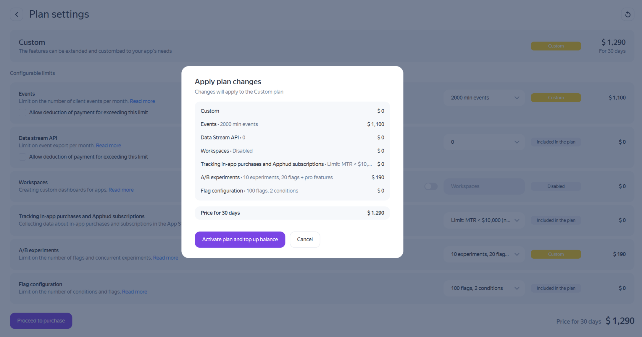Open Flag configuration Read more link

(x=134, y=292)
